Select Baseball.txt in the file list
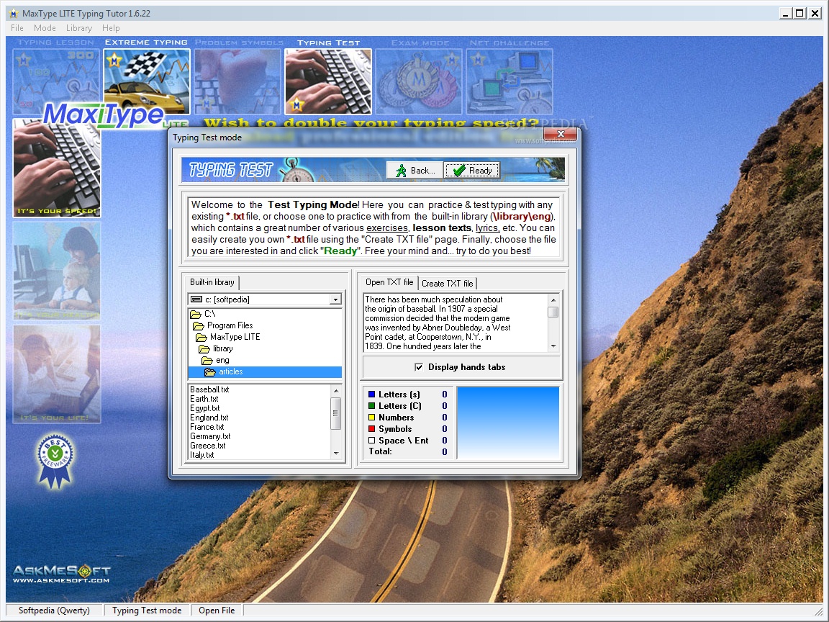This screenshot has width=829, height=622. click(x=209, y=389)
